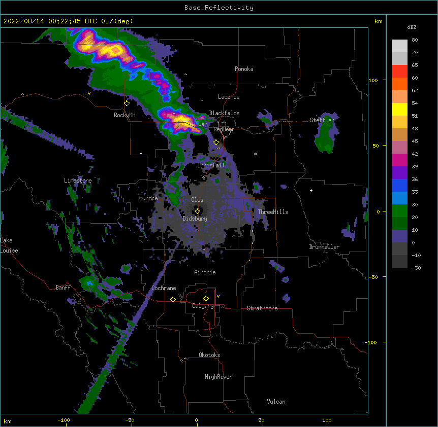Click the yellow V marker northeast of Calgary
This screenshot has width=438, height=427.
[x=218, y=296]
